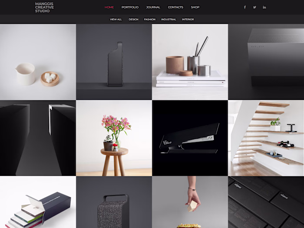Open the Journal menu item
The height and width of the screenshot is (228, 304).
click(153, 7)
